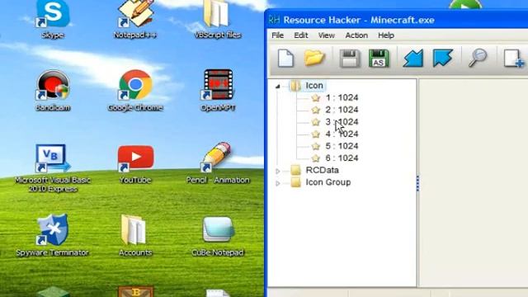Click the YouTube desktop shortcut

click(135, 164)
